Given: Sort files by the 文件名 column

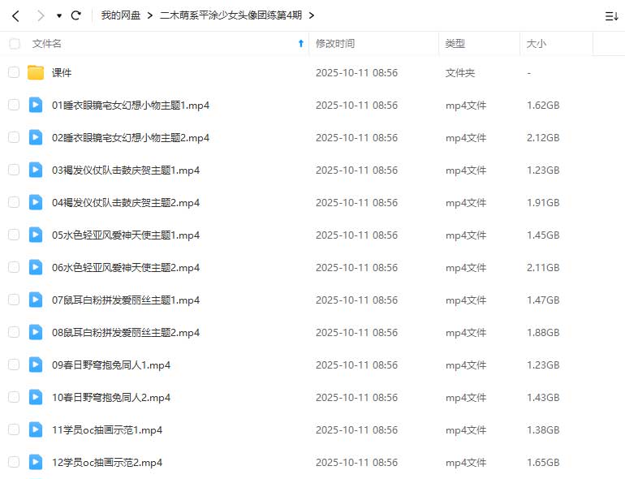Looking at the screenshot, I should pyautogui.click(x=47, y=44).
